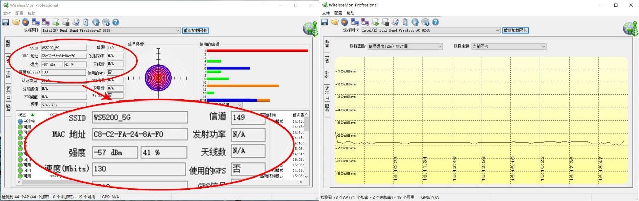Viewport: 639px width, 201px height.
Task: Click 重新加载网卡 button in right window
Action: 515,30
